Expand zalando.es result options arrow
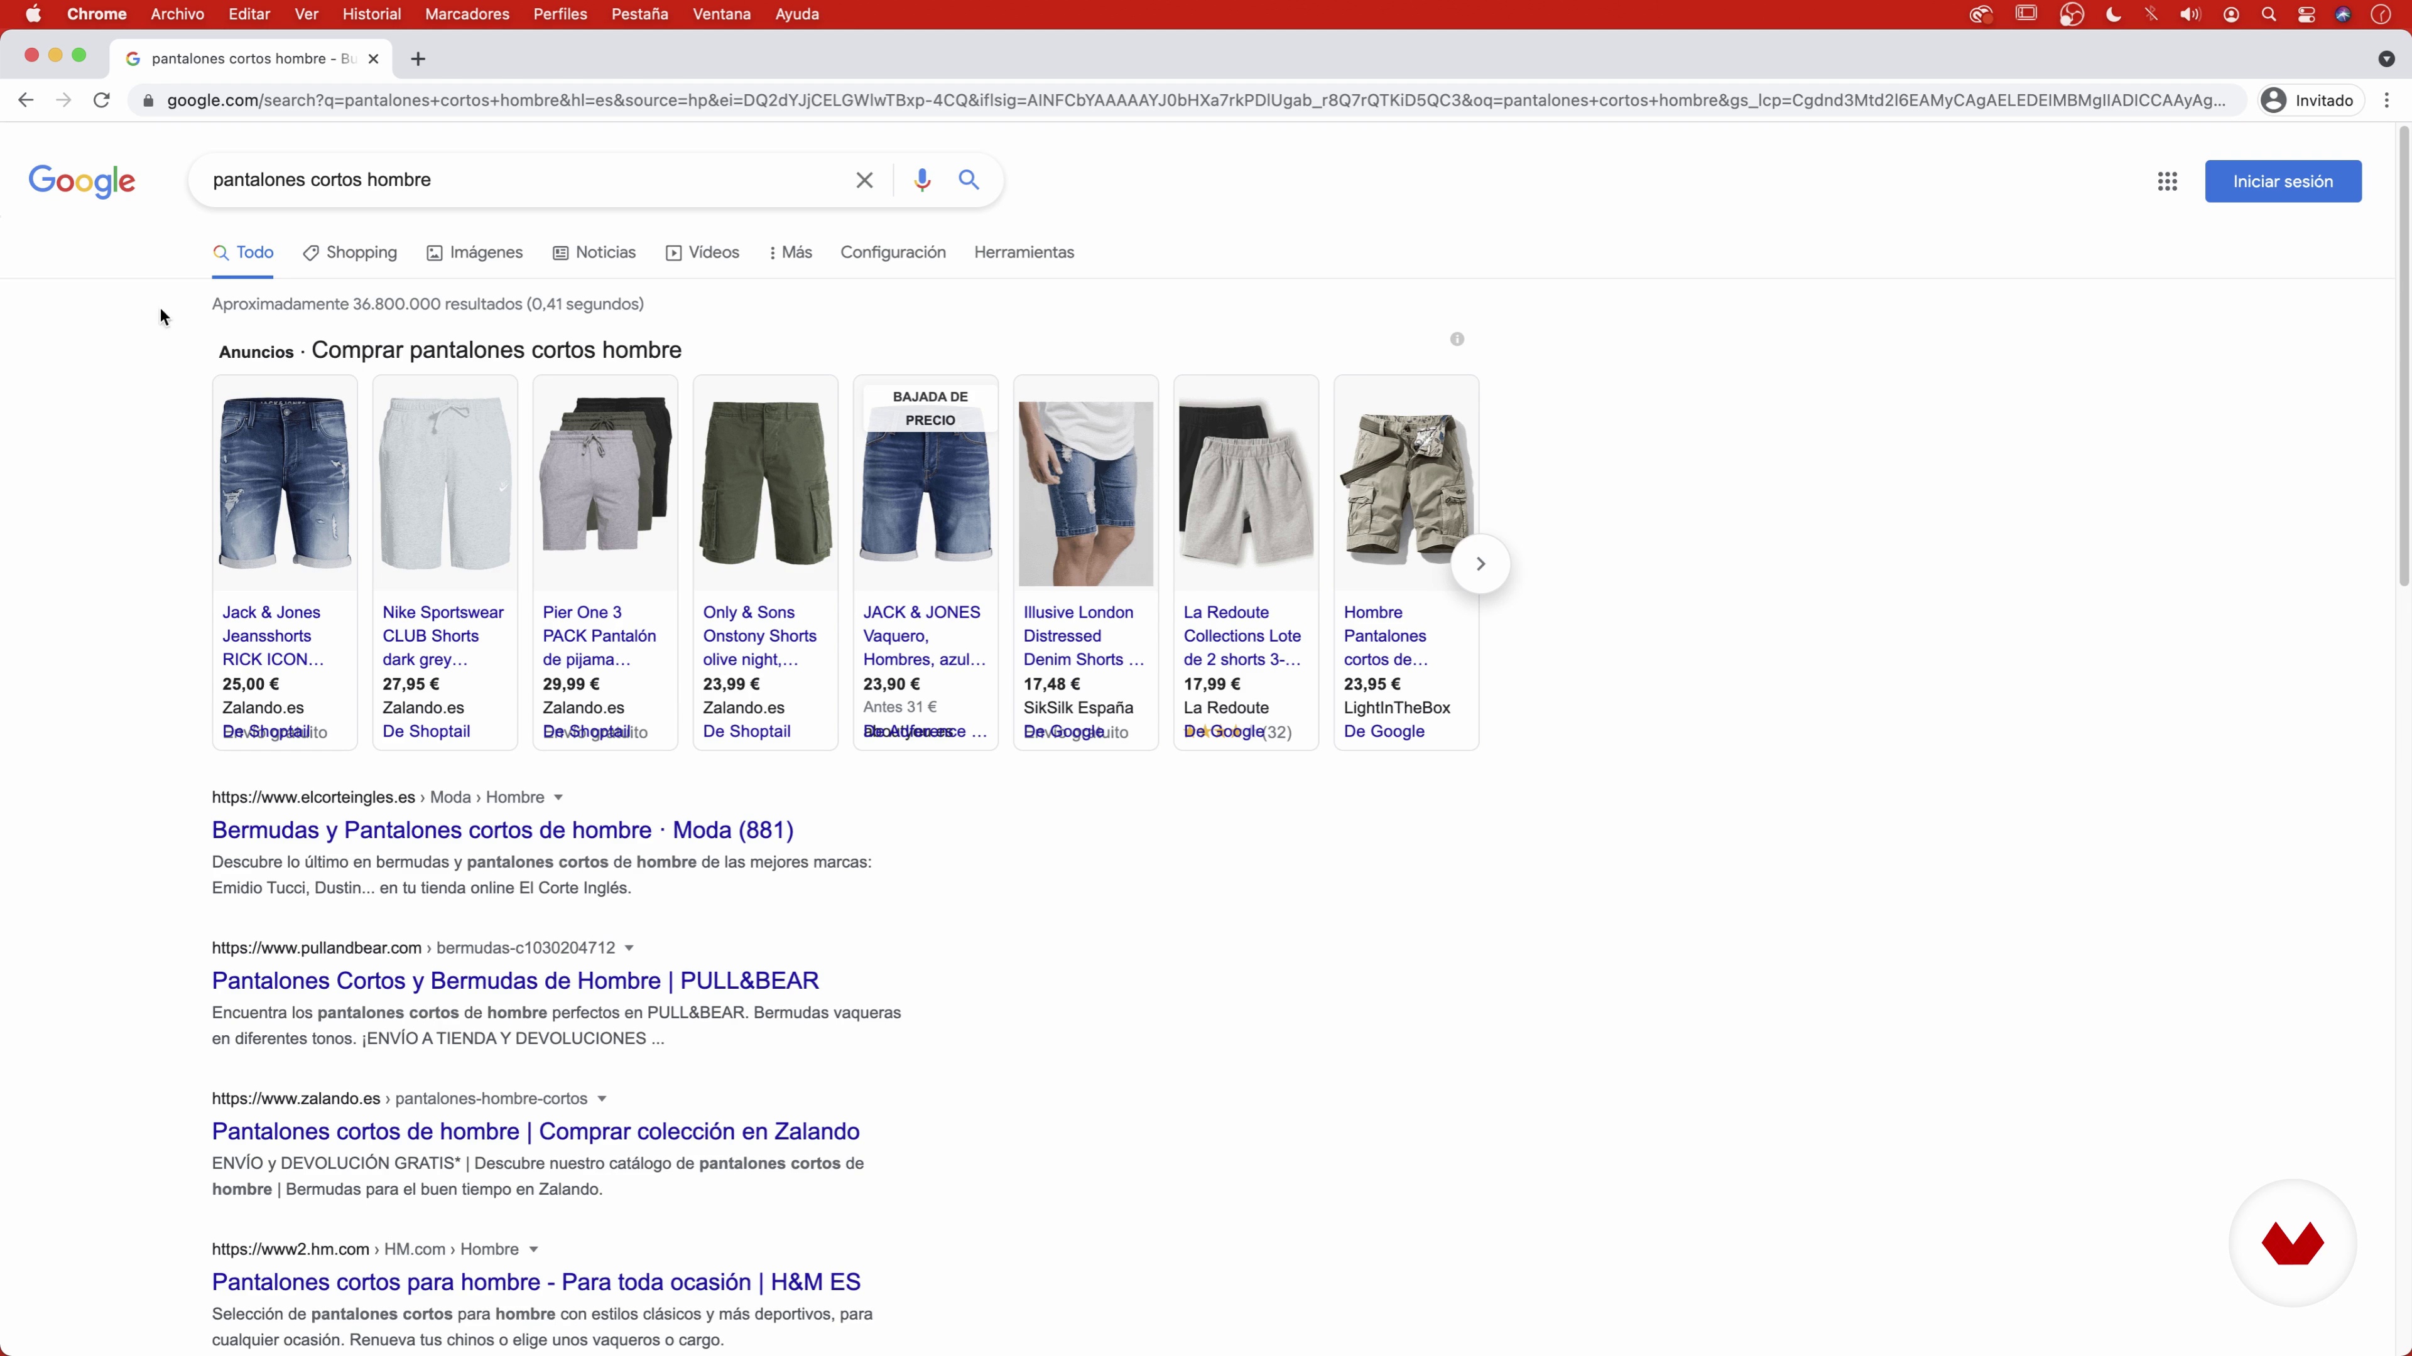 coord(602,1099)
